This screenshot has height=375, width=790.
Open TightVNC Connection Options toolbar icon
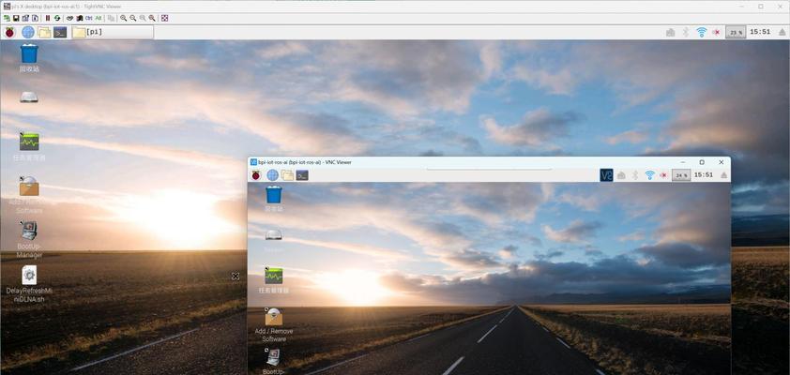(25, 18)
